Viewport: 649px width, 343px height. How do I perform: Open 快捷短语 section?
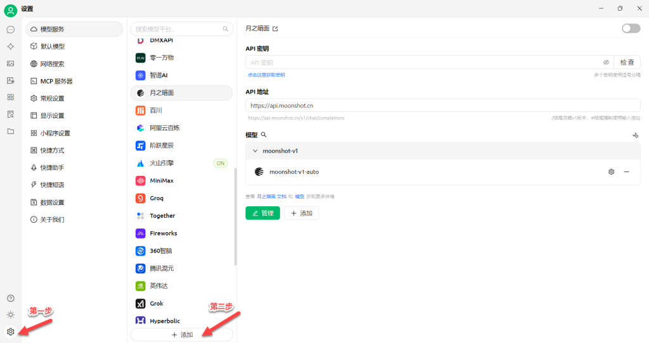pyautogui.click(x=74, y=185)
